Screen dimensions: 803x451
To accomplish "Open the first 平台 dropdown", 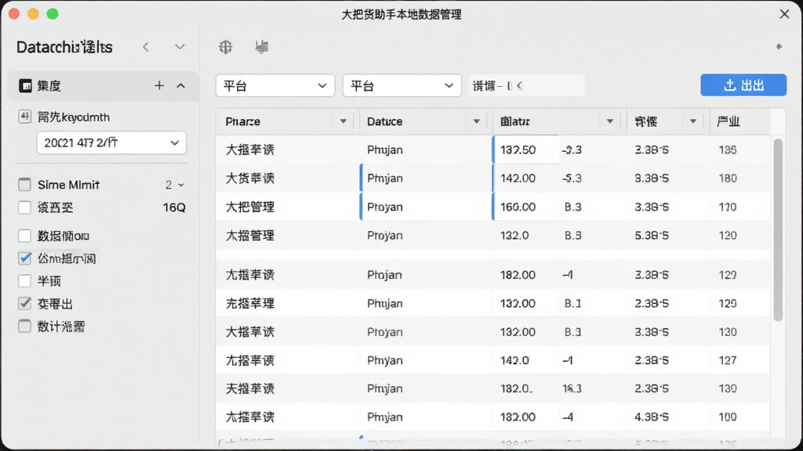I will point(275,85).
